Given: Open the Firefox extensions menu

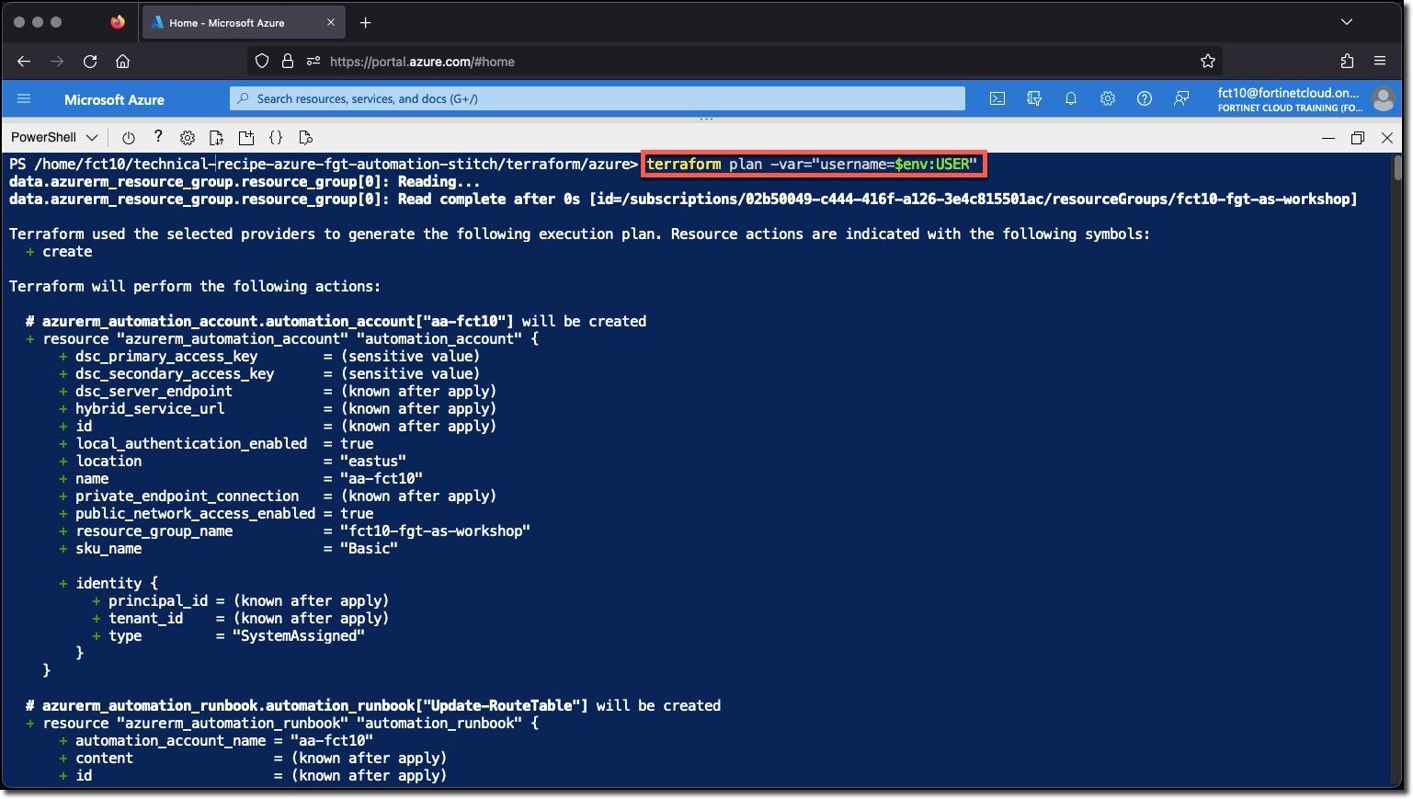Looking at the screenshot, I should 1347,61.
